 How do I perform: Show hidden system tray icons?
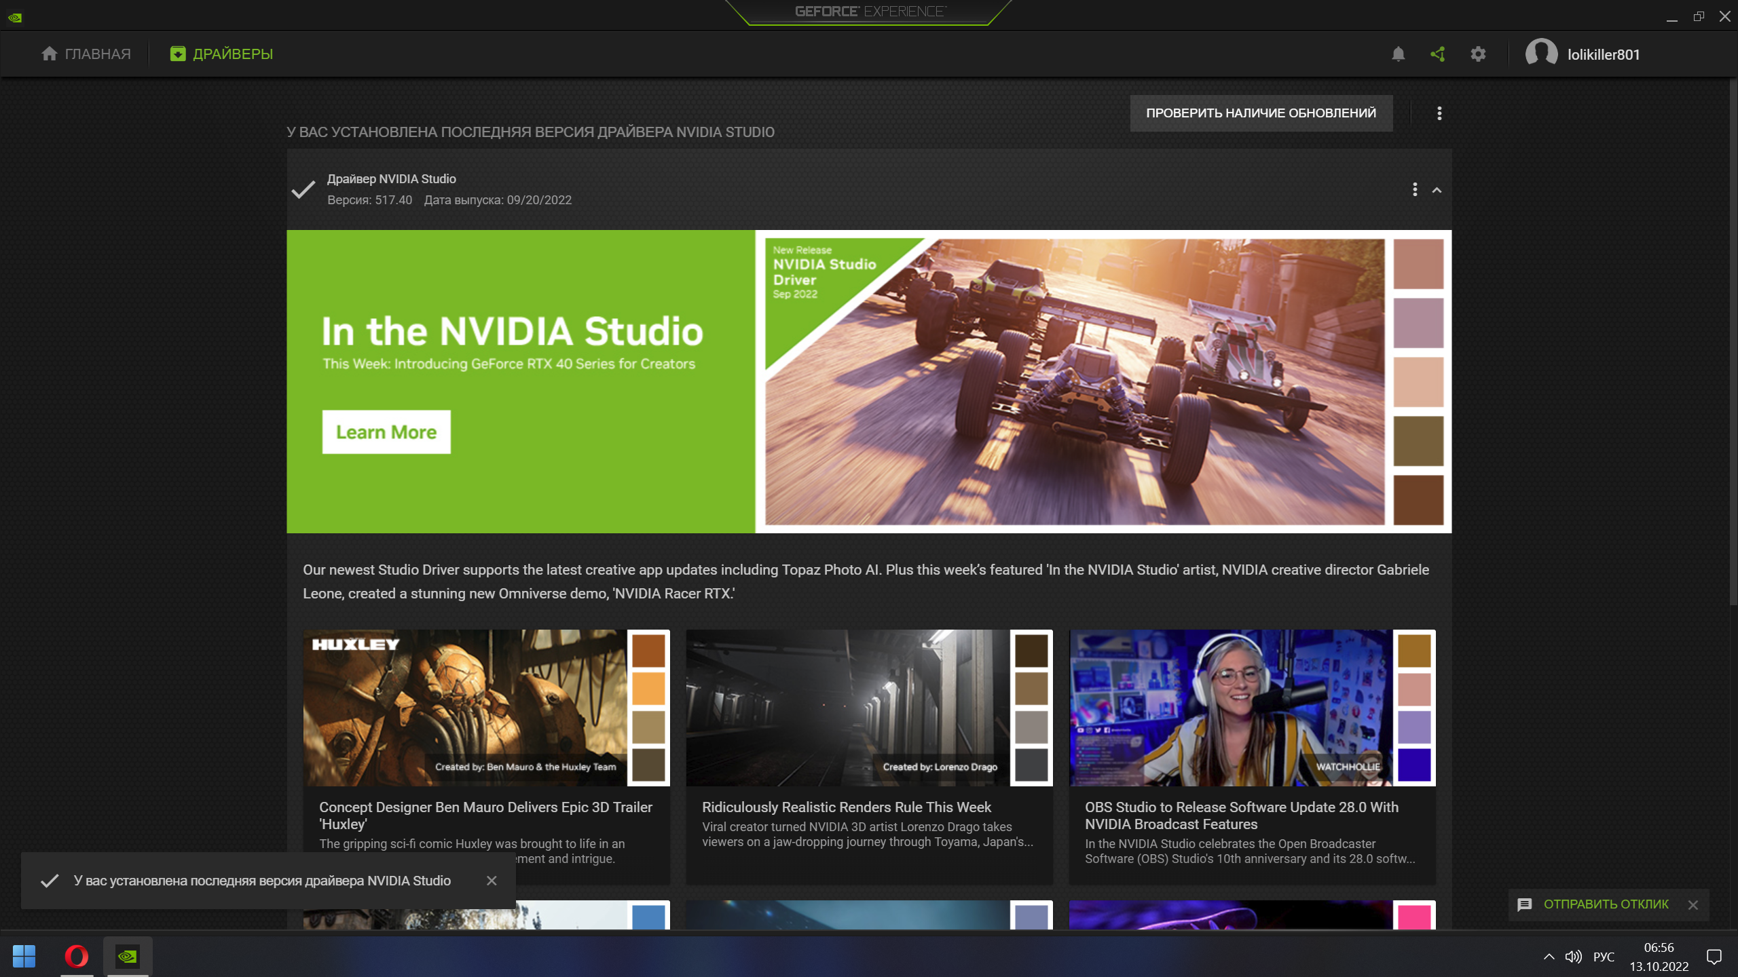1549,957
